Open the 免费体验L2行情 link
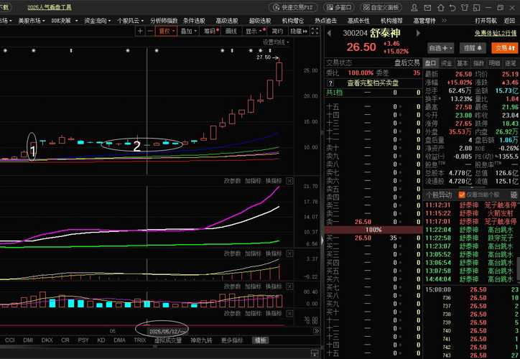Viewport: 520px width, 359px height. [496, 33]
